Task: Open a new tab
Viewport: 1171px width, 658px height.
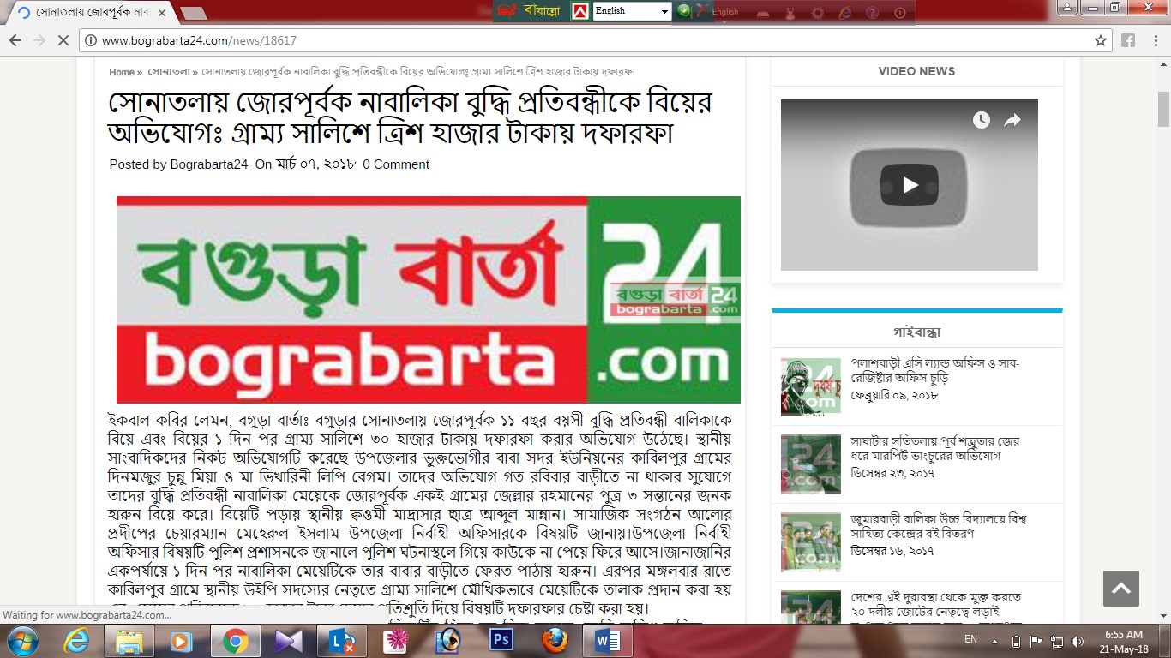Action: pos(194,13)
